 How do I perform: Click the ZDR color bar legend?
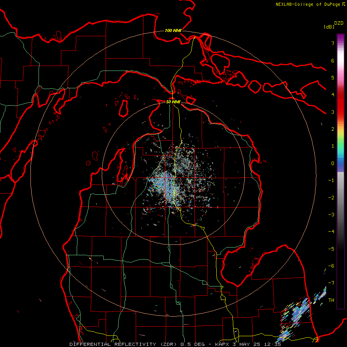(340, 171)
